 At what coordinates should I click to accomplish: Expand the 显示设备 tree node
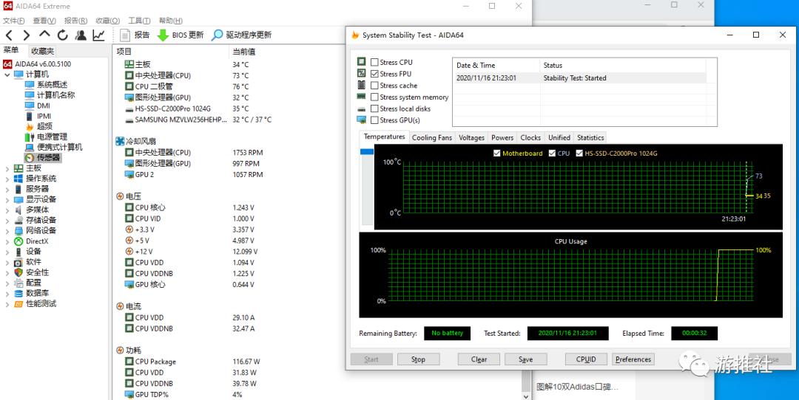pos(7,199)
